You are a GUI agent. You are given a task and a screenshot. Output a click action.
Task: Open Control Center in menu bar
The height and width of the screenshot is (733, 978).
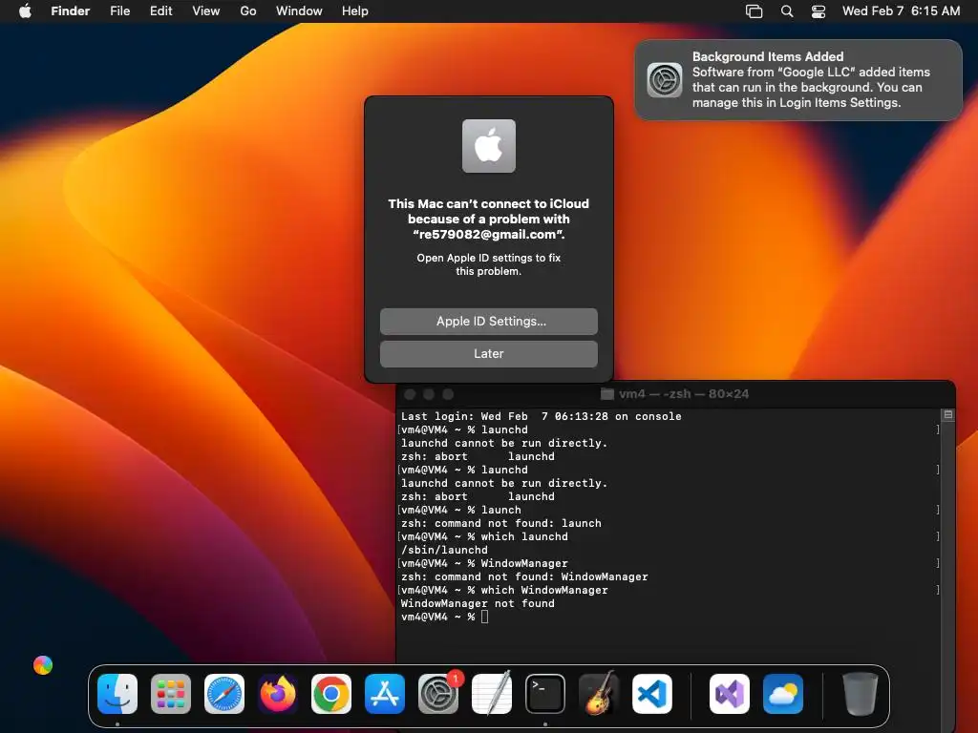coord(819,11)
